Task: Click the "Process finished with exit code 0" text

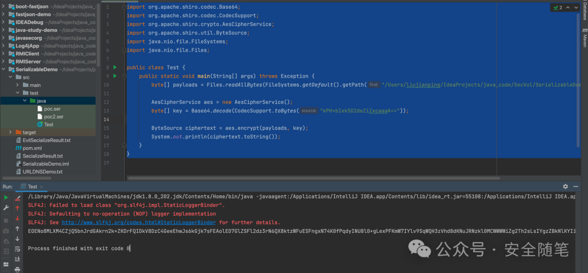Action: tap(79, 249)
